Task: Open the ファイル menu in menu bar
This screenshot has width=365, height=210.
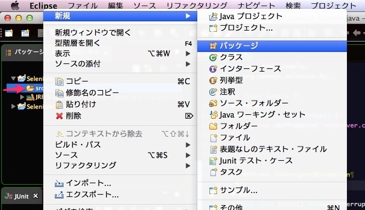Action: (x=83, y=5)
